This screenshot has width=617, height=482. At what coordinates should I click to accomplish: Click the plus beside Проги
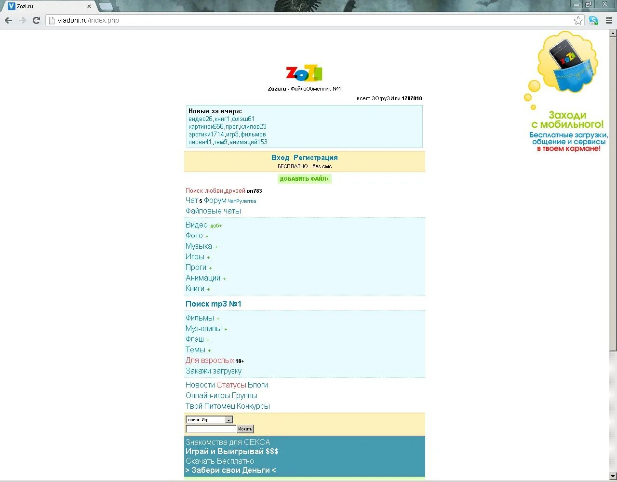[x=210, y=268]
